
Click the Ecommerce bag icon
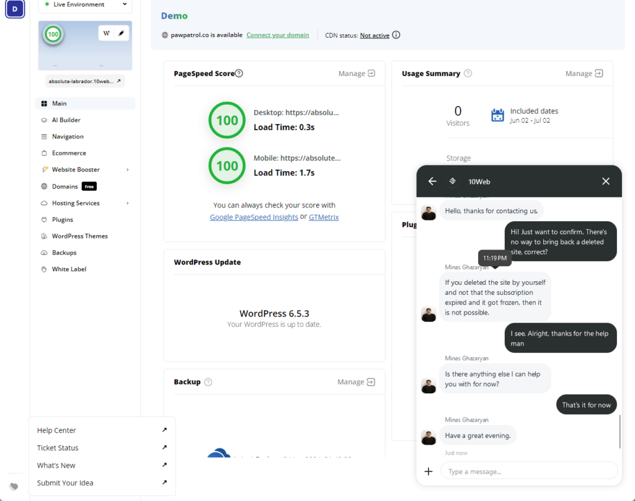tap(44, 153)
